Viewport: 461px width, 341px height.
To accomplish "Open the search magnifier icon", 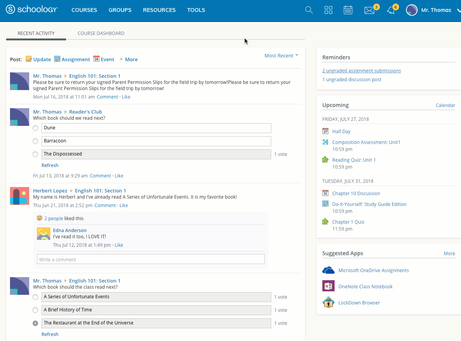I will pos(309,10).
